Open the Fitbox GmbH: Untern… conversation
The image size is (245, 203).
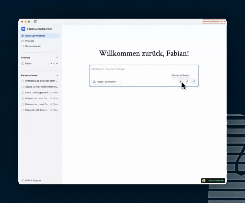click(x=36, y=110)
